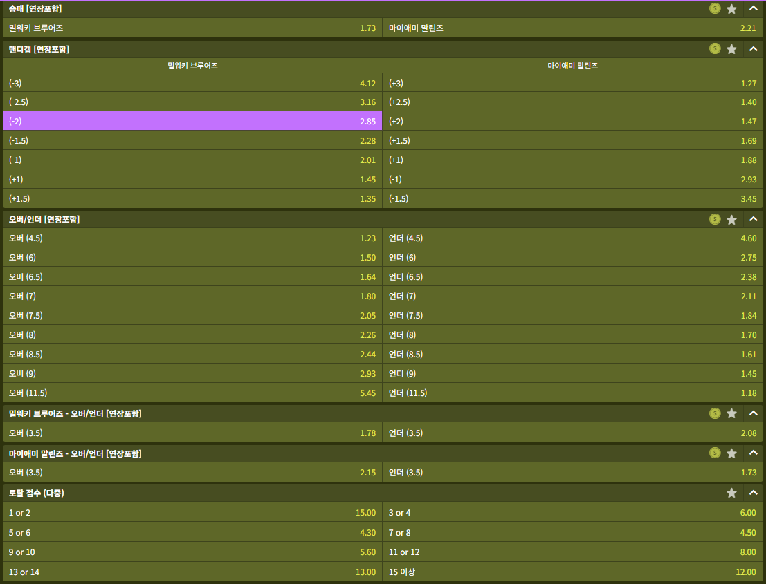Collapse the 마이애미 말린즈 - 오버/언더 section
This screenshot has width=766, height=584.
click(753, 453)
